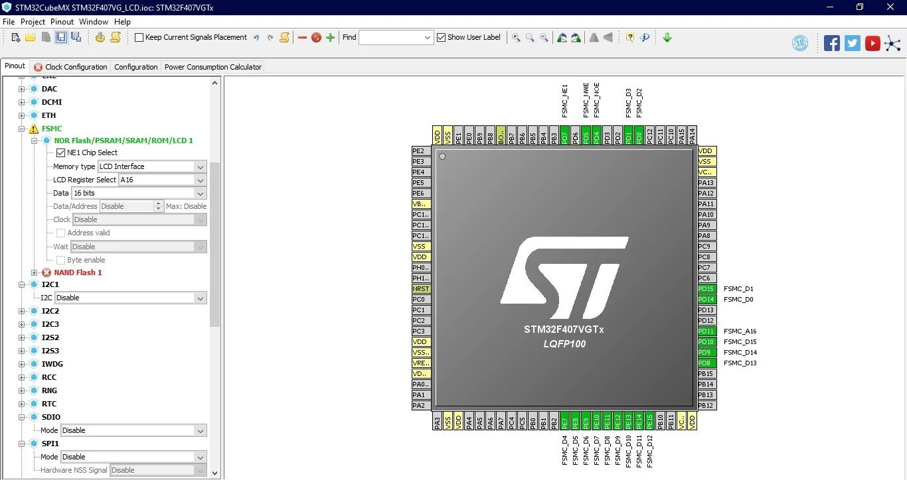The width and height of the screenshot is (907, 480).
Task: Expand the RTC tree node
Action: (x=22, y=404)
